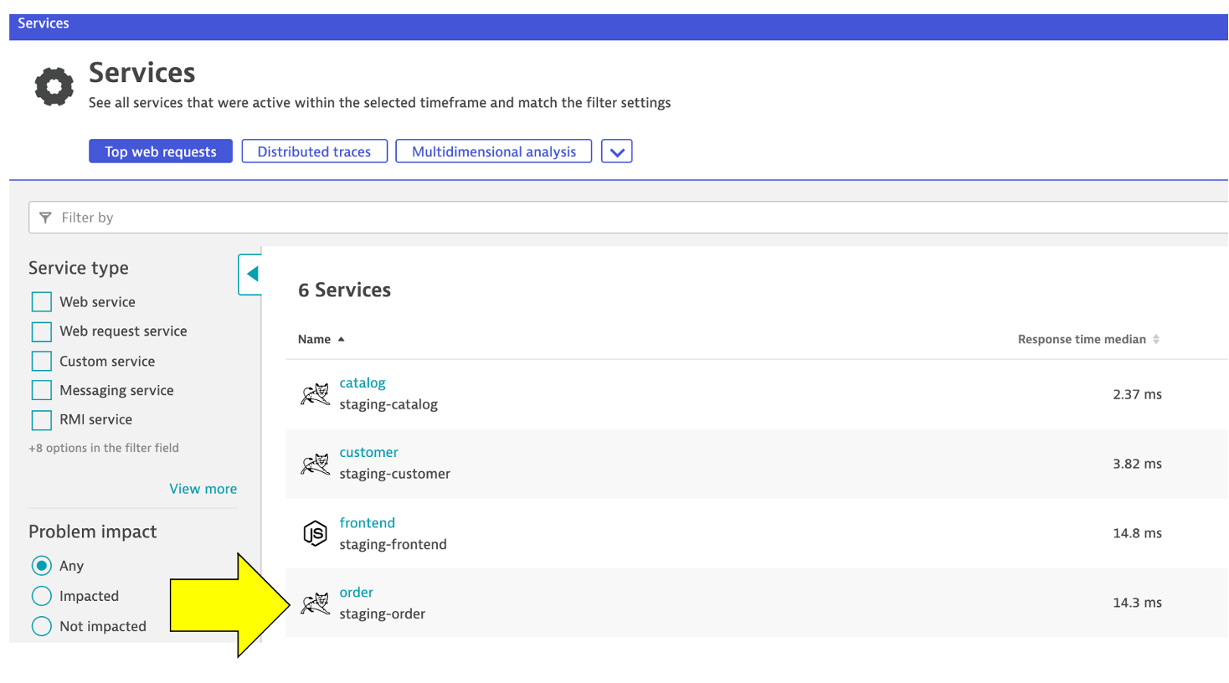This screenshot has height=683, width=1229.
Task: Click the Tomcat icon beside catalog service
Action: 315,394
